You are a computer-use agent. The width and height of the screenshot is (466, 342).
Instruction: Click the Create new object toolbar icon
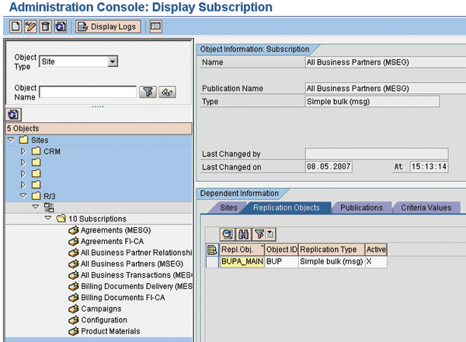16,26
